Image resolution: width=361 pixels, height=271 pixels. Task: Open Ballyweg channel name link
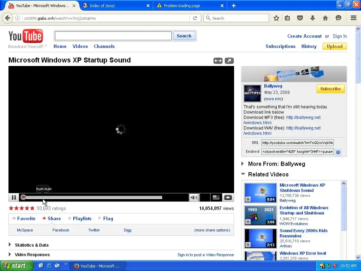(x=273, y=86)
